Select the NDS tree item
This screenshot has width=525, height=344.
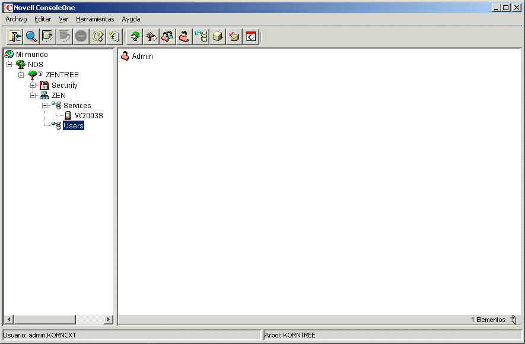(x=36, y=64)
